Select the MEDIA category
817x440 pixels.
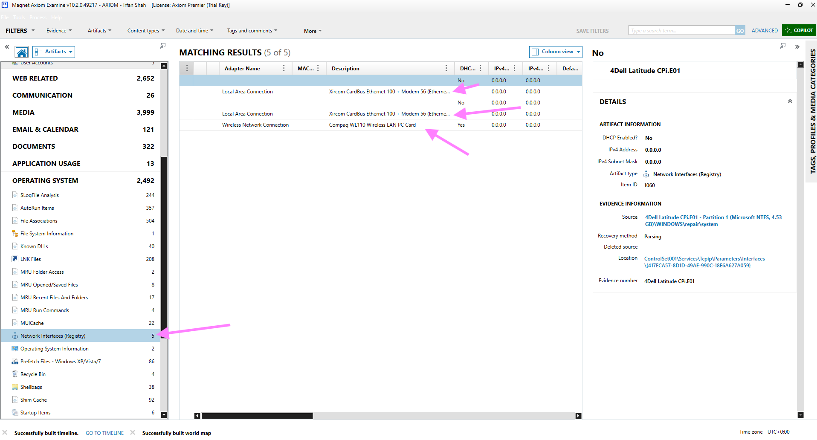[83, 113]
